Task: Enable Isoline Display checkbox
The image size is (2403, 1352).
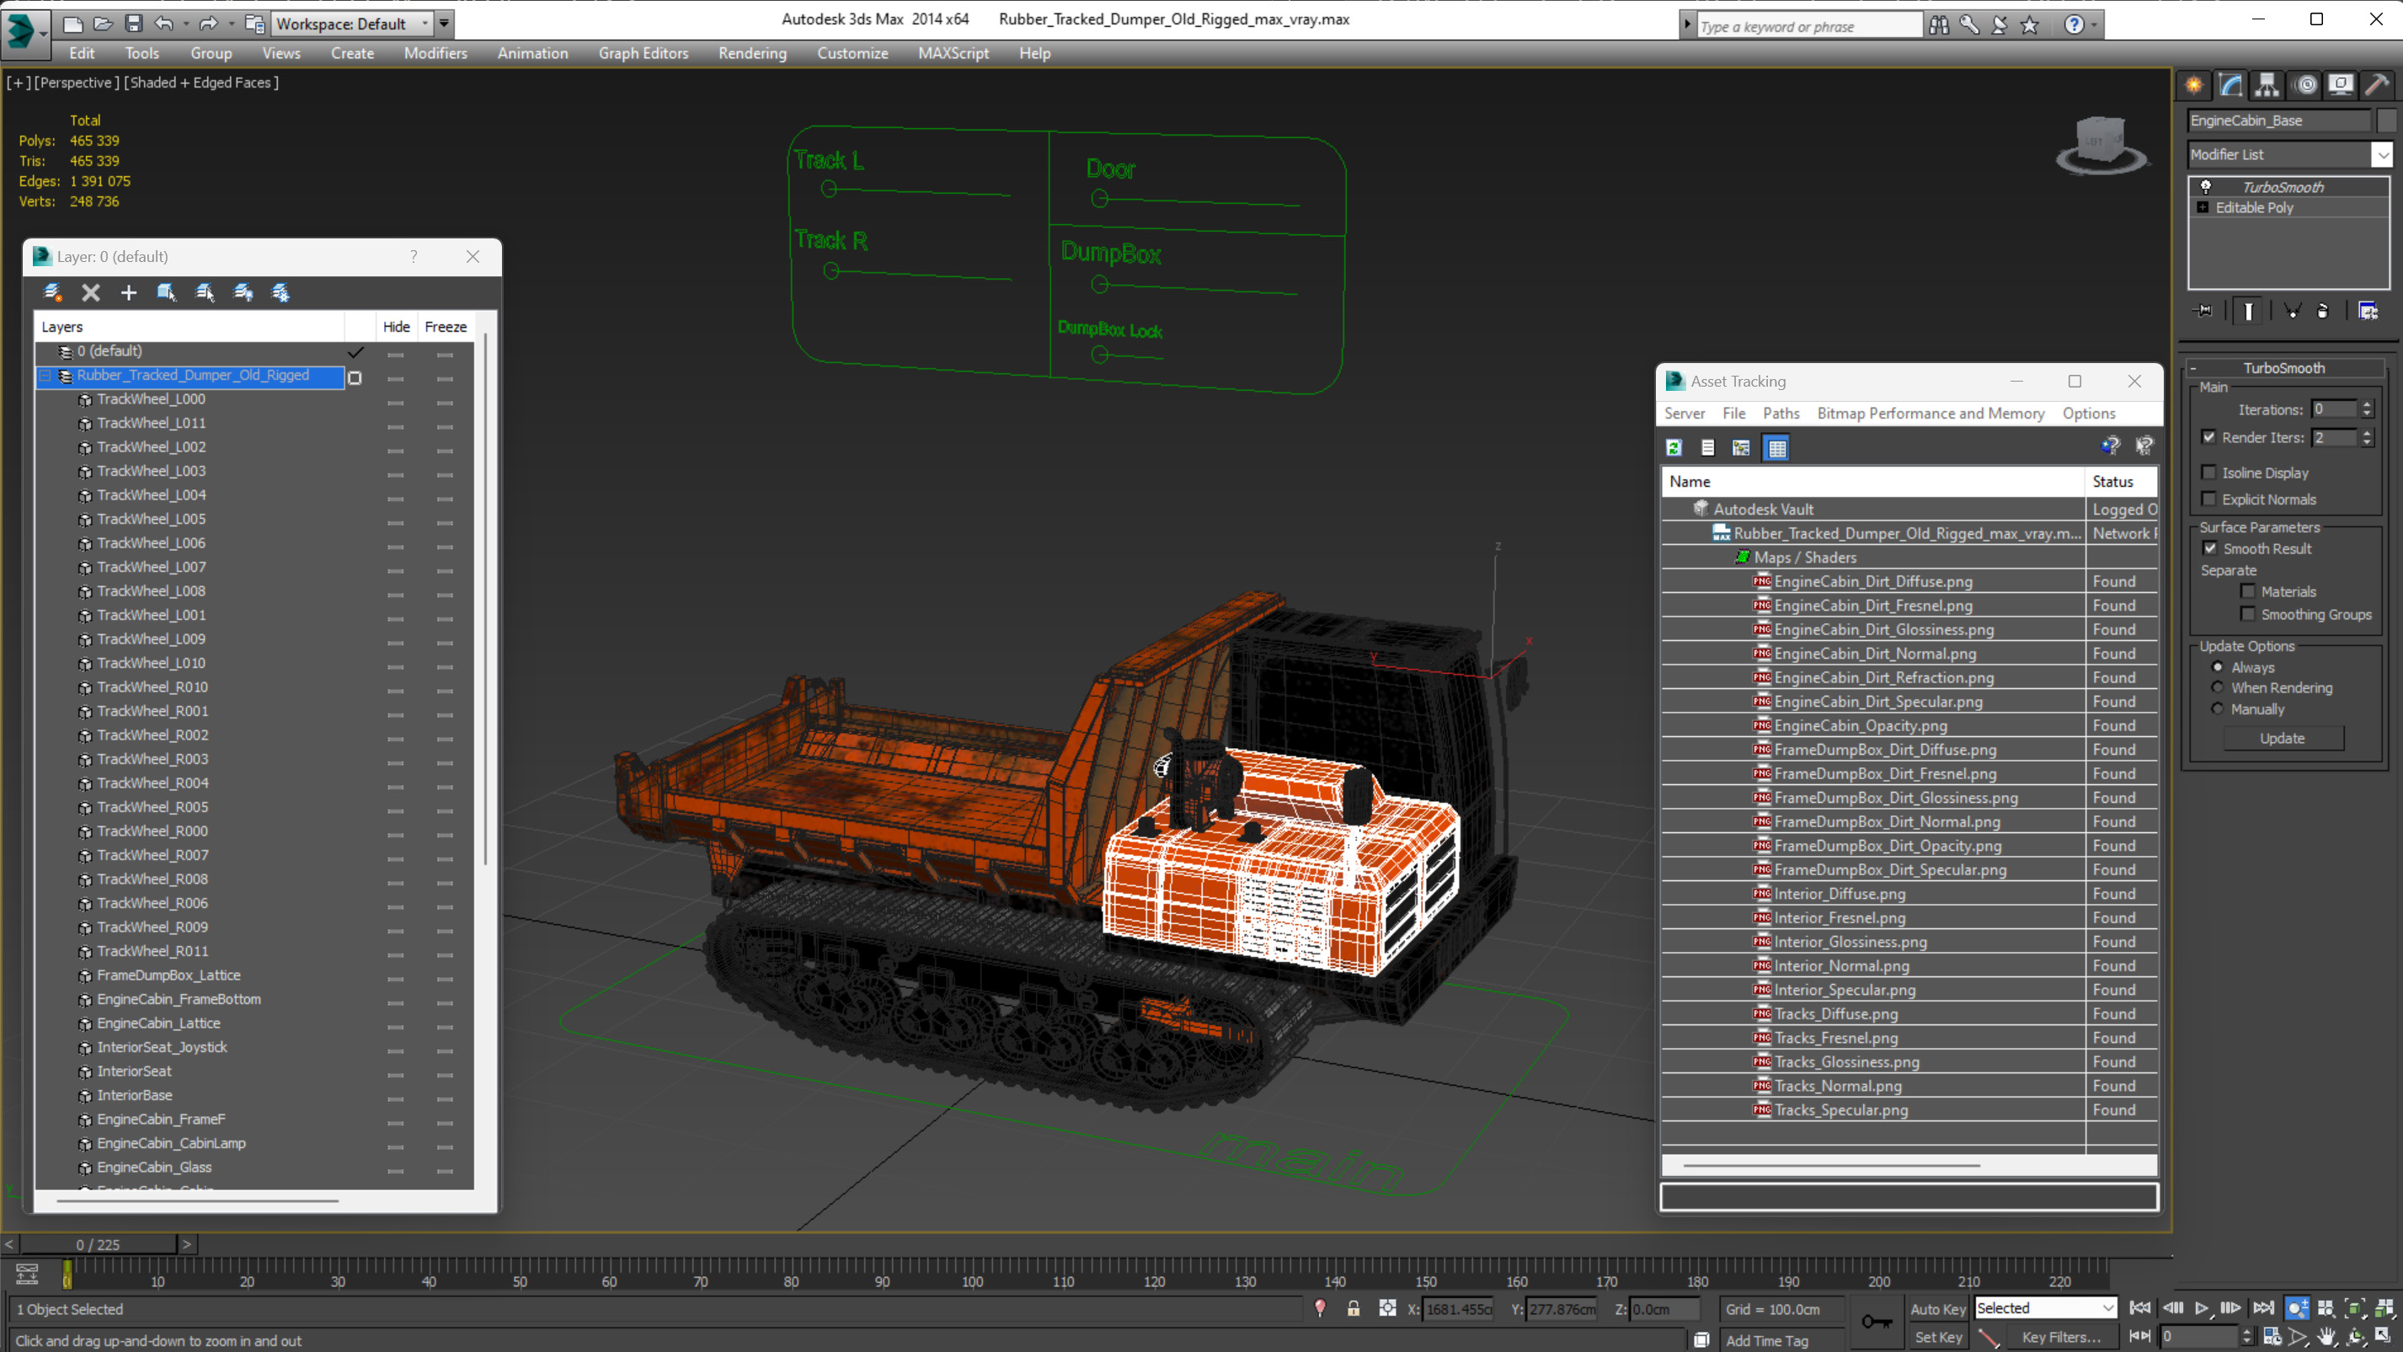Action: 2209,472
